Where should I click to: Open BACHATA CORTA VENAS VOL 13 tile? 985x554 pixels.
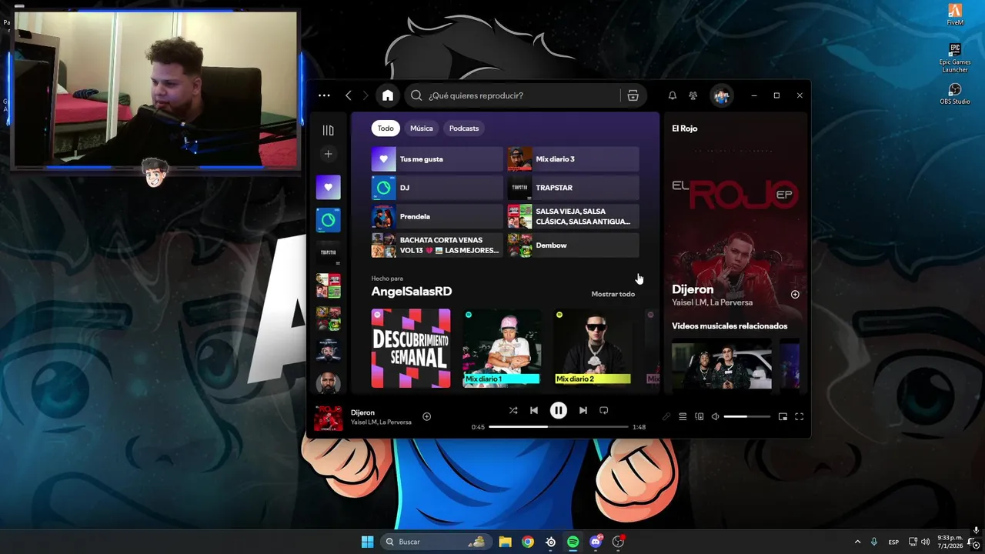437,245
